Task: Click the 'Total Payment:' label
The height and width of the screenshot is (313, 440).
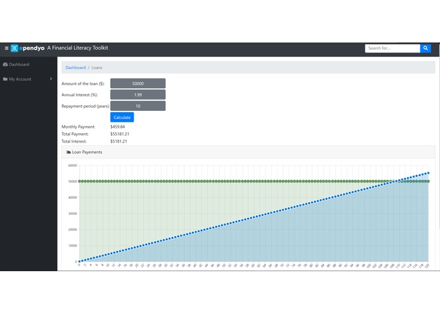Action: pos(75,134)
